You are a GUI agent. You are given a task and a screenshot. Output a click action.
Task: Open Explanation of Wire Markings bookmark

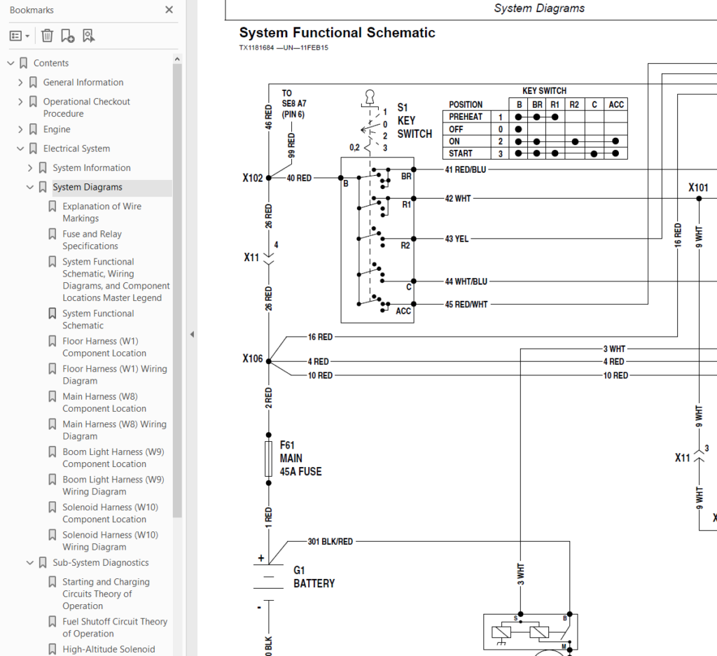tap(102, 212)
